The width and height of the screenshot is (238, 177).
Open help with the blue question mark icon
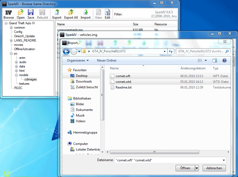click(x=224, y=60)
